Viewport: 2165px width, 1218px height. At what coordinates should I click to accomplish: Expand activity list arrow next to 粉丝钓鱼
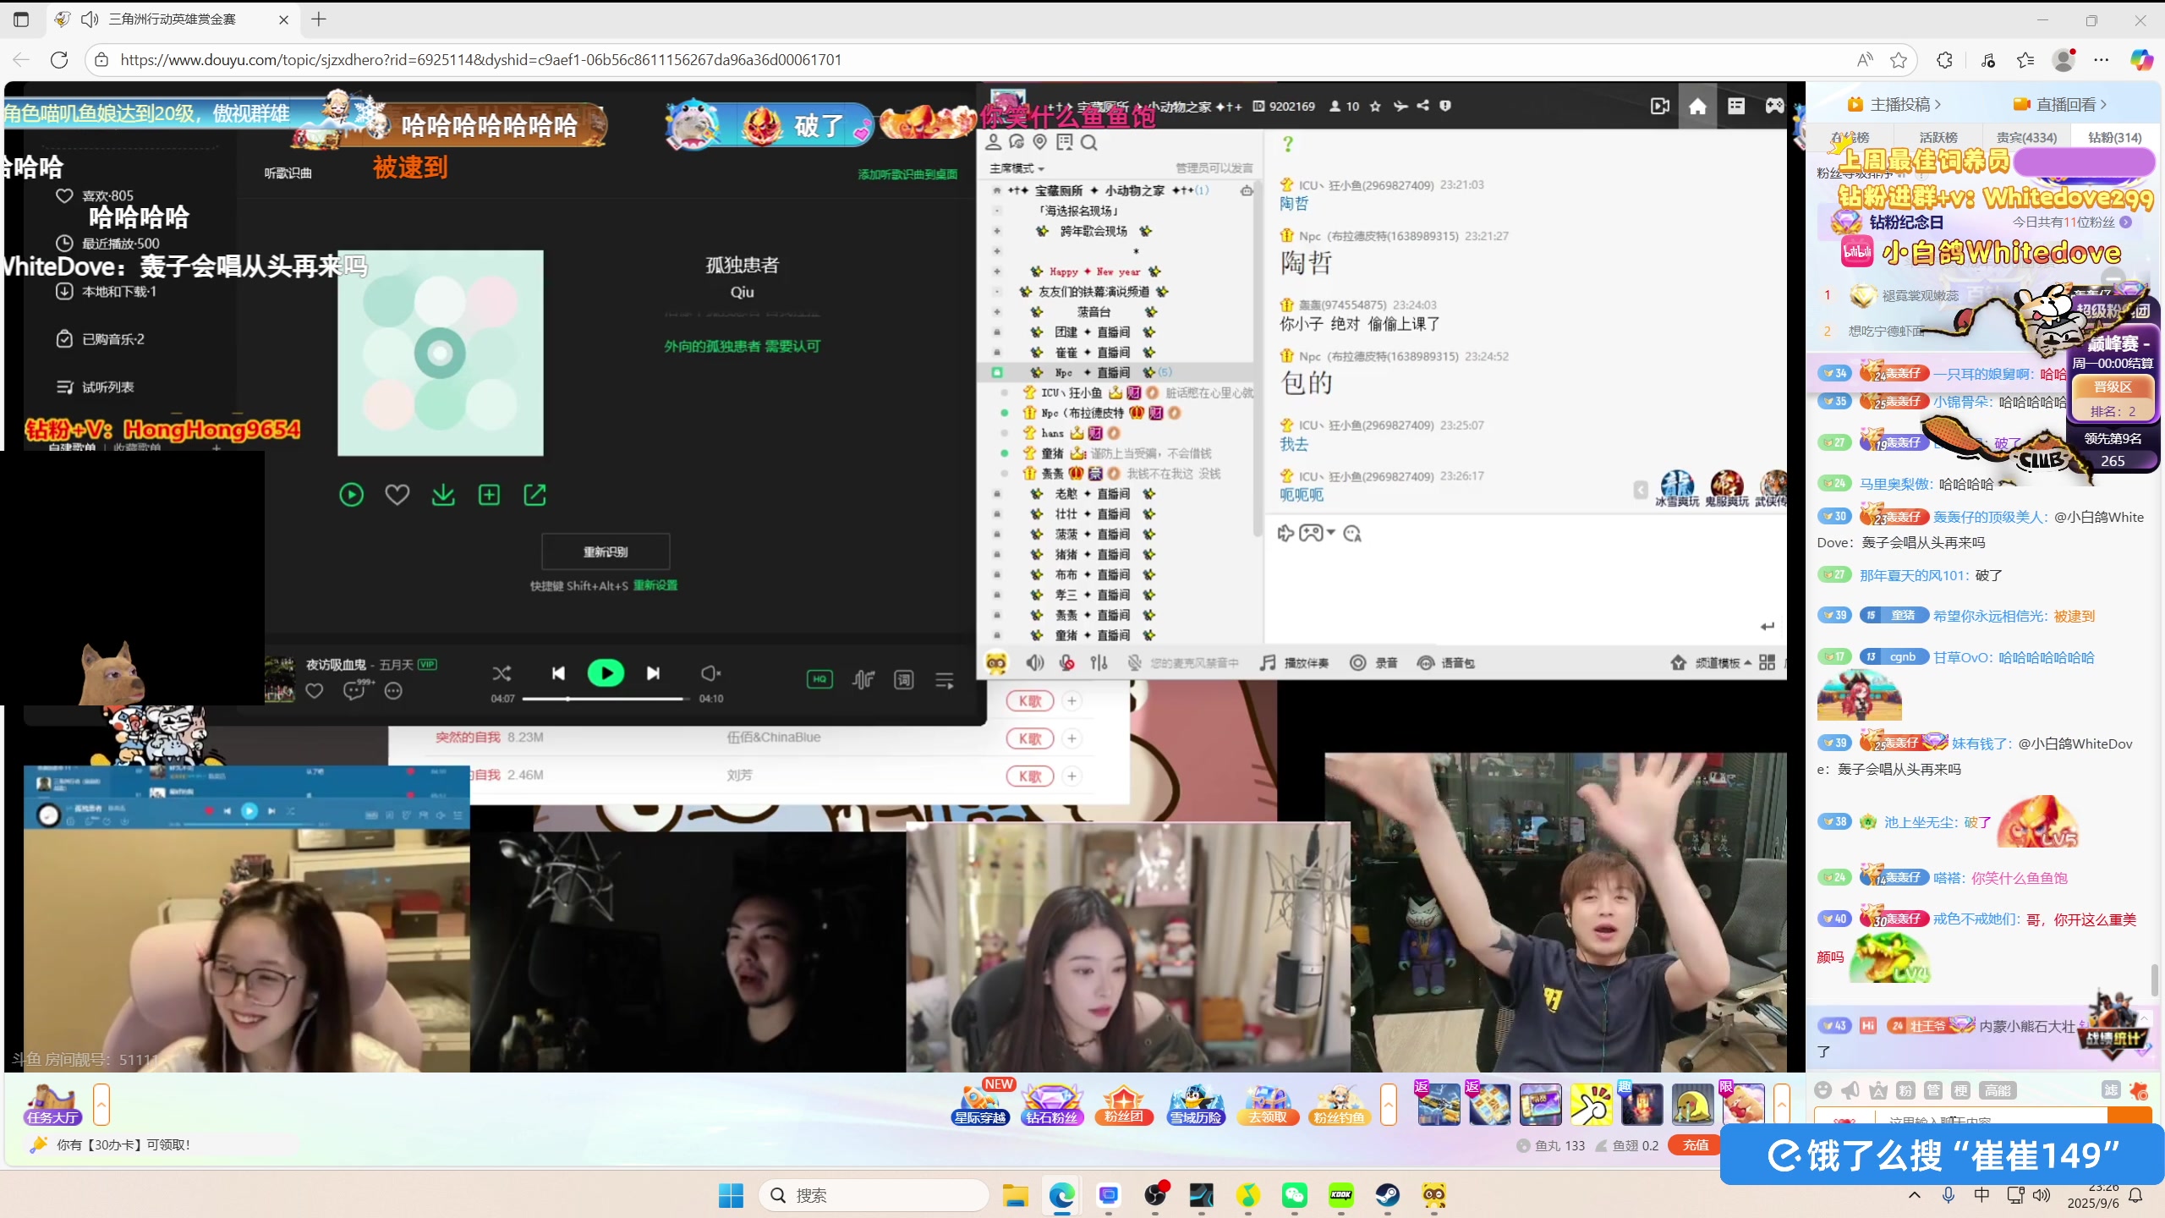pos(1388,1104)
